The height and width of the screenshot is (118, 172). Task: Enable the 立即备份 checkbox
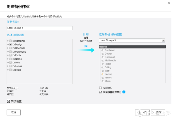tap(100, 88)
